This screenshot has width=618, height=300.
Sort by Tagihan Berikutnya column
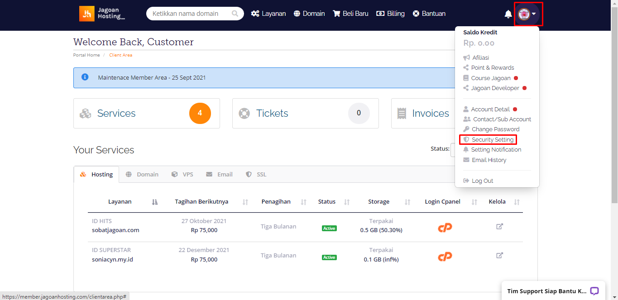[245, 202]
